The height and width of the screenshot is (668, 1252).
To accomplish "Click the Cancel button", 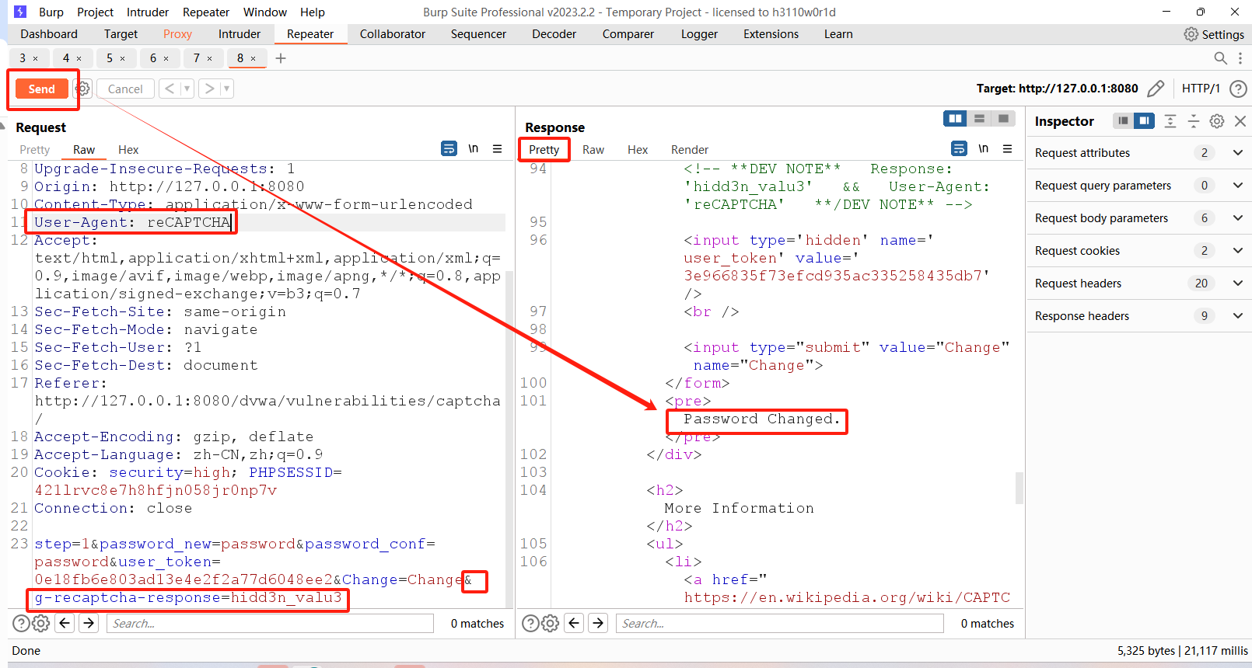I will 125,89.
